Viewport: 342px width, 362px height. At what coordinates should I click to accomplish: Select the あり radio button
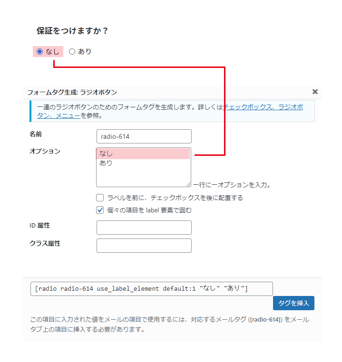(x=72, y=52)
